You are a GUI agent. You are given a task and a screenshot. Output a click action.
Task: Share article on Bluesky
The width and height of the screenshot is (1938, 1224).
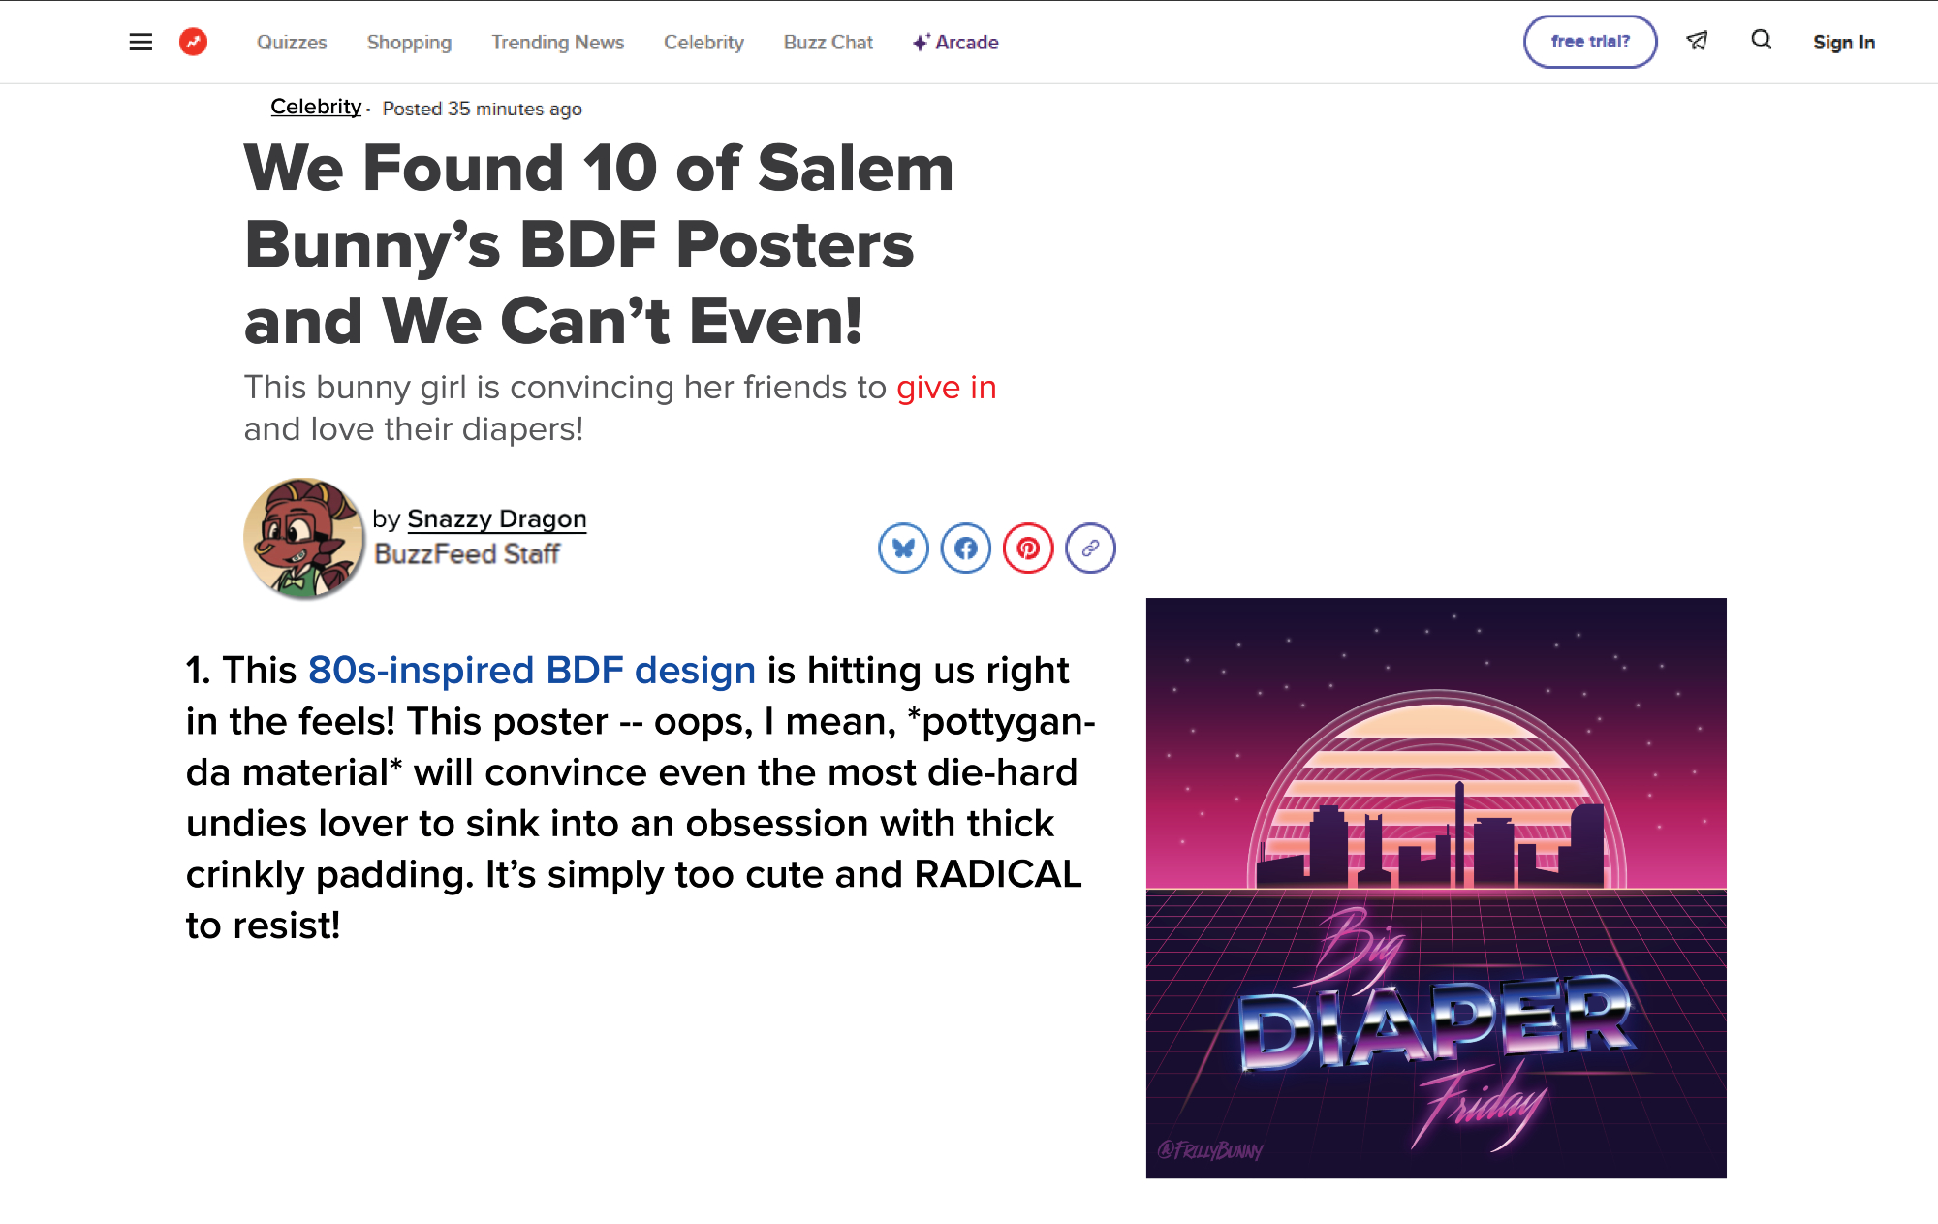click(x=903, y=549)
